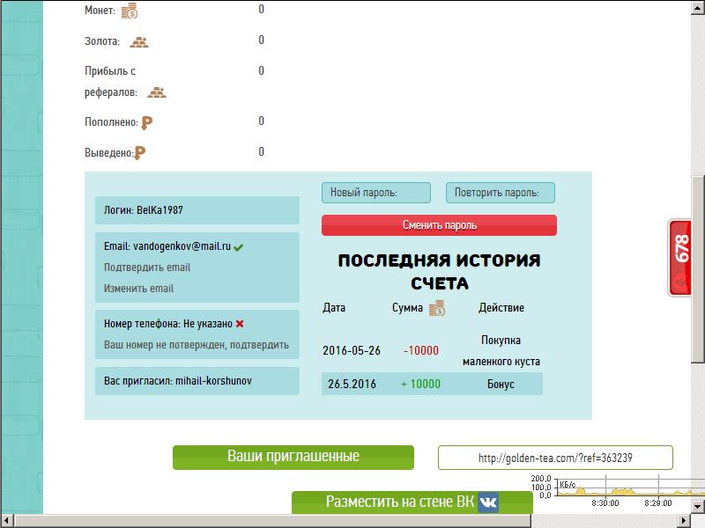Screen dimensions: 705x528
Task: Click the ПОСЛЕДНЯЯ ИСТОРИЯ СЧЕТА heading
Action: pyautogui.click(x=439, y=272)
